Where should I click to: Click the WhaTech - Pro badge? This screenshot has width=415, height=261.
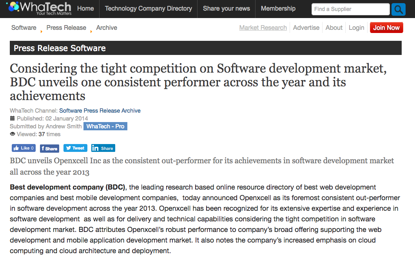click(105, 126)
